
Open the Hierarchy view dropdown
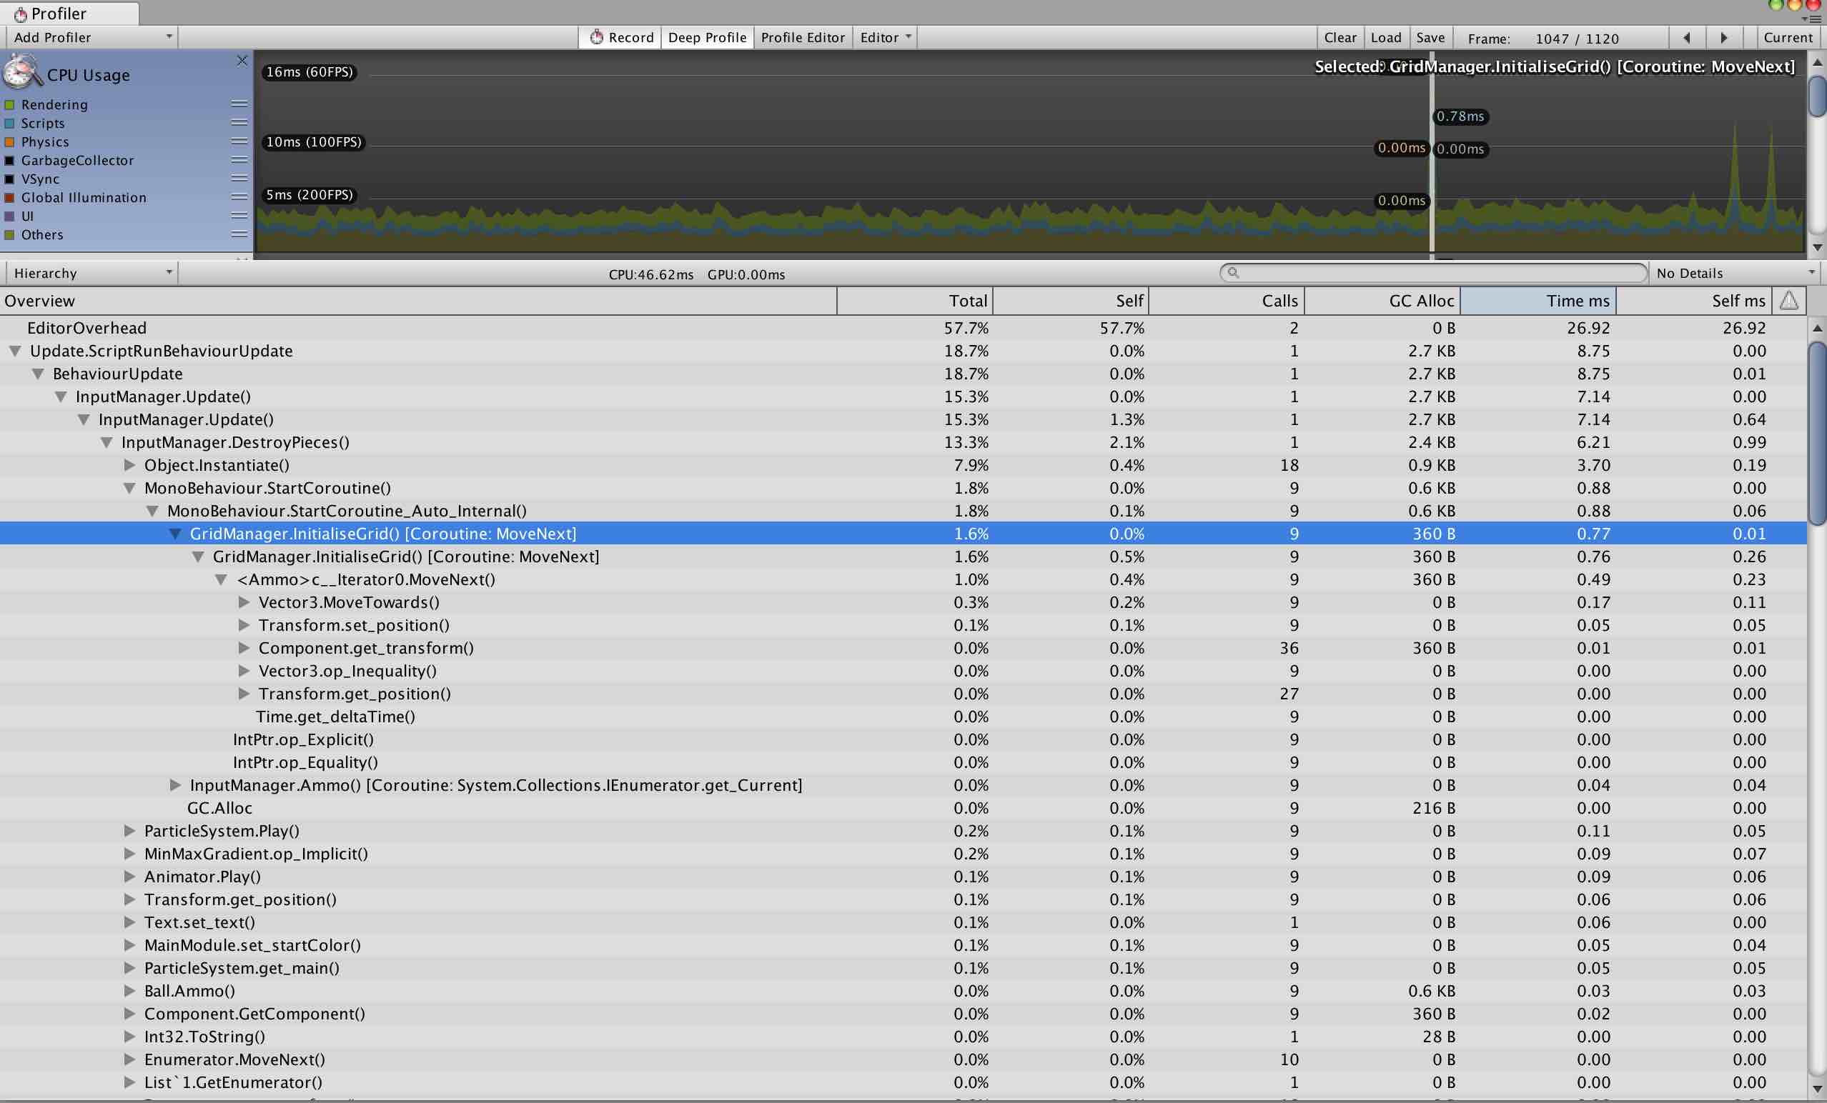pyautogui.click(x=91, y=273)
